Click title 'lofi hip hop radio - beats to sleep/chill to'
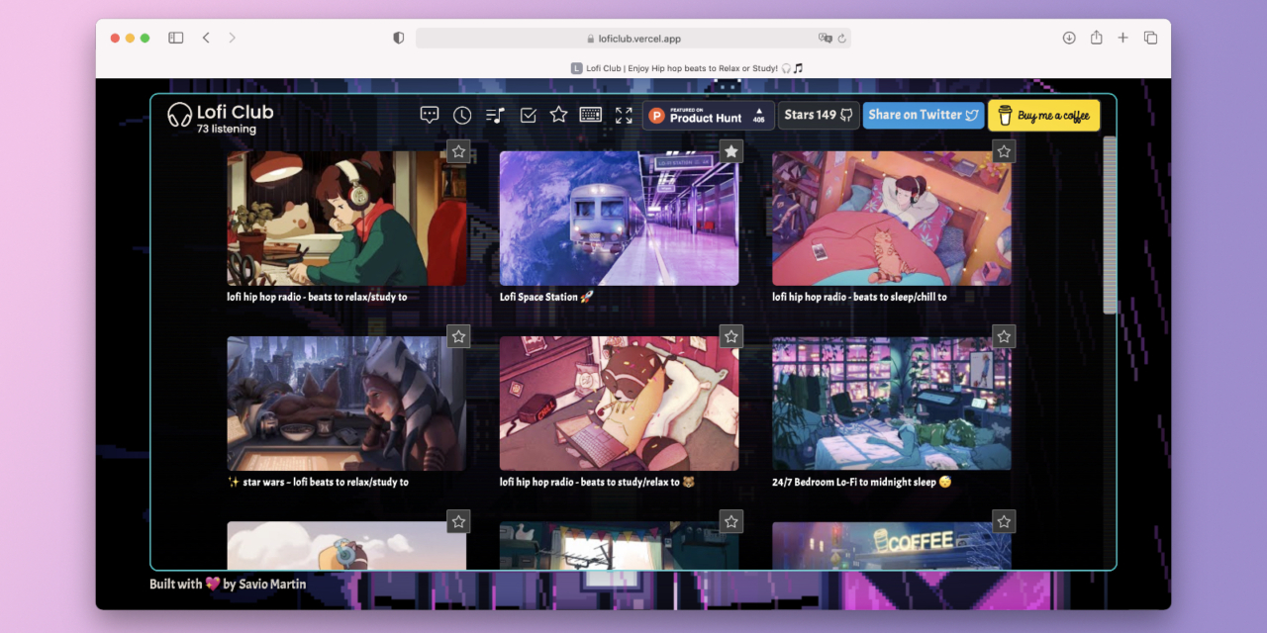This screenshot has height=633, width=1267. [859, 297]
